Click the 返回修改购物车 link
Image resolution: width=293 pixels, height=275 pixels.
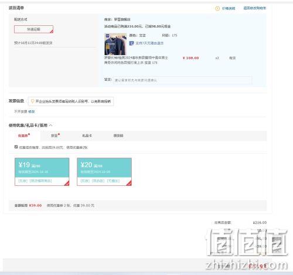pyautogui.click(x=255, y=8)
